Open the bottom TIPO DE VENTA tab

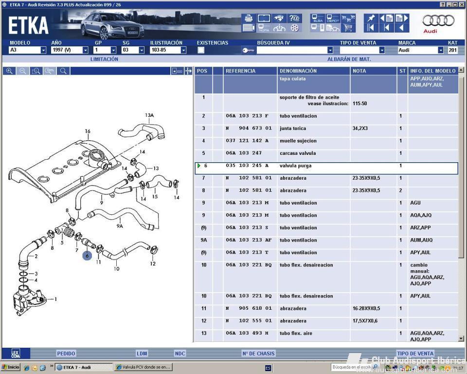[x=415, y=354]
